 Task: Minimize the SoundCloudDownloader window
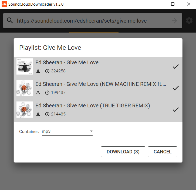[x=157, y=4]
